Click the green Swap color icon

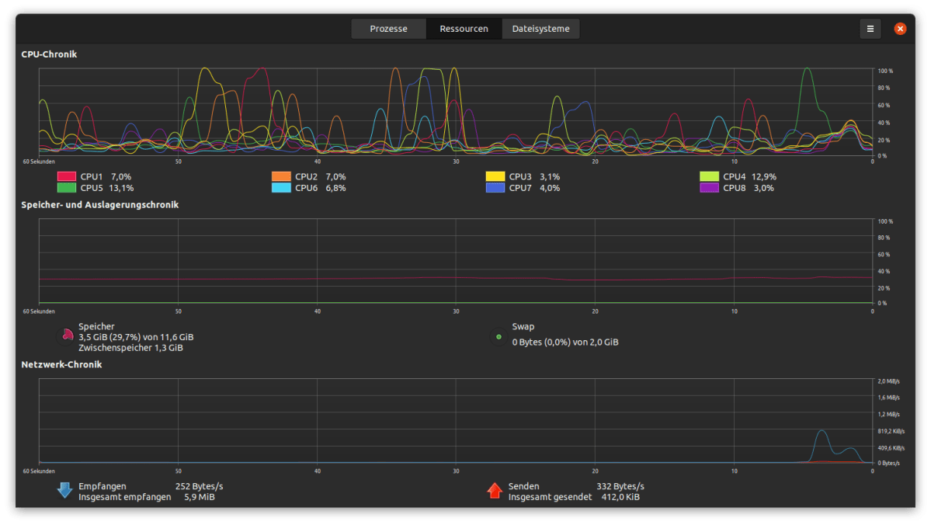pos(499,337)
